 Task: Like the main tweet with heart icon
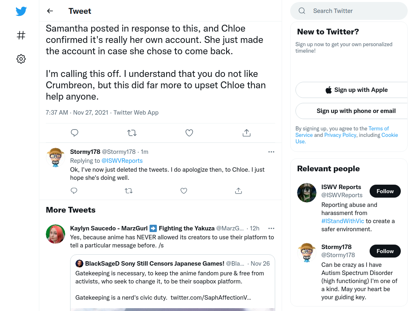pyautogui.click(x=189, y=133)
